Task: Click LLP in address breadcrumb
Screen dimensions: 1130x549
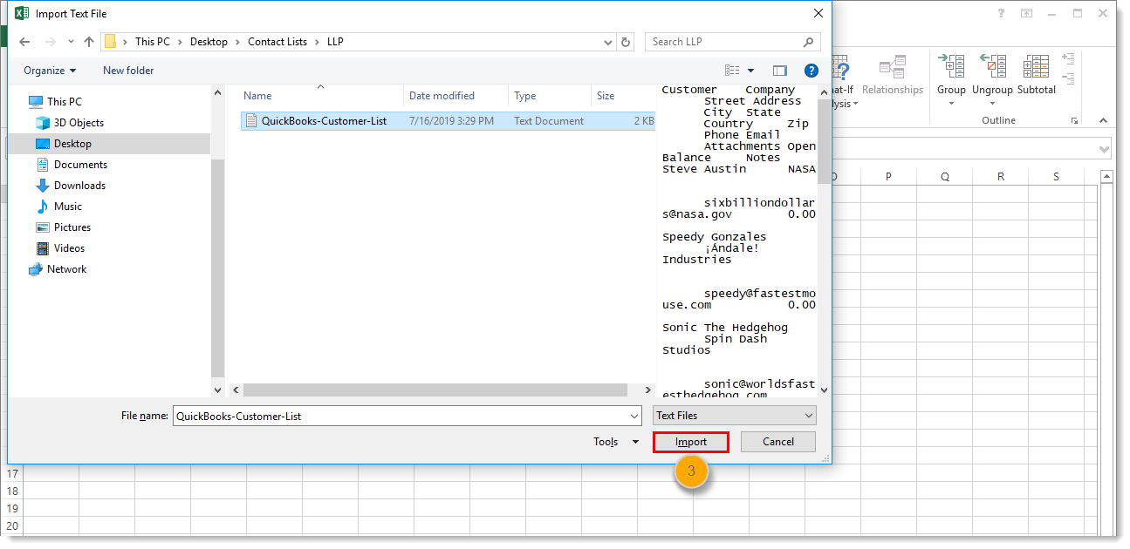Action: (x=335, y=42)
